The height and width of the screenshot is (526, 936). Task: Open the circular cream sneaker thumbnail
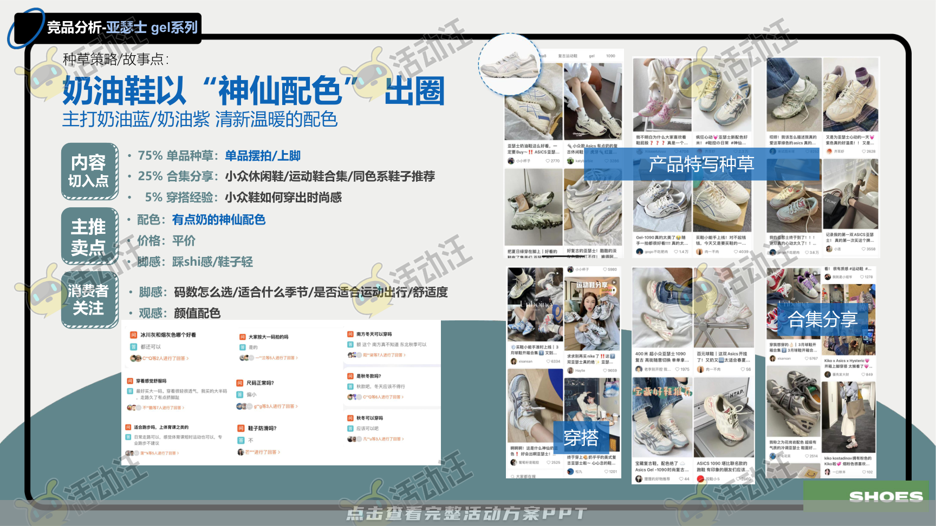(510, 64)
